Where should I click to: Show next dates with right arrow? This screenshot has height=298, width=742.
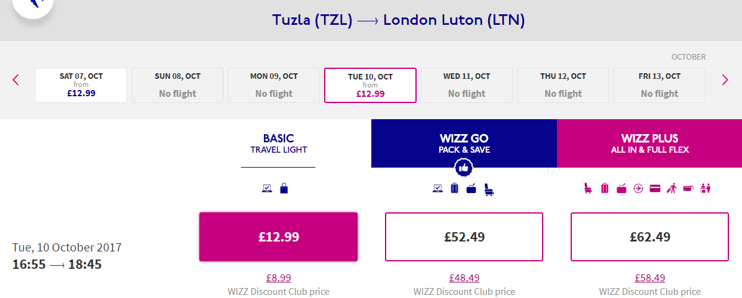point(725,79)
